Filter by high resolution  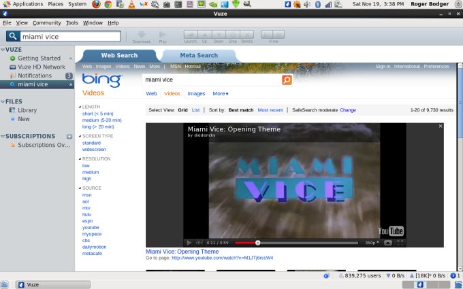coord(87,179)
